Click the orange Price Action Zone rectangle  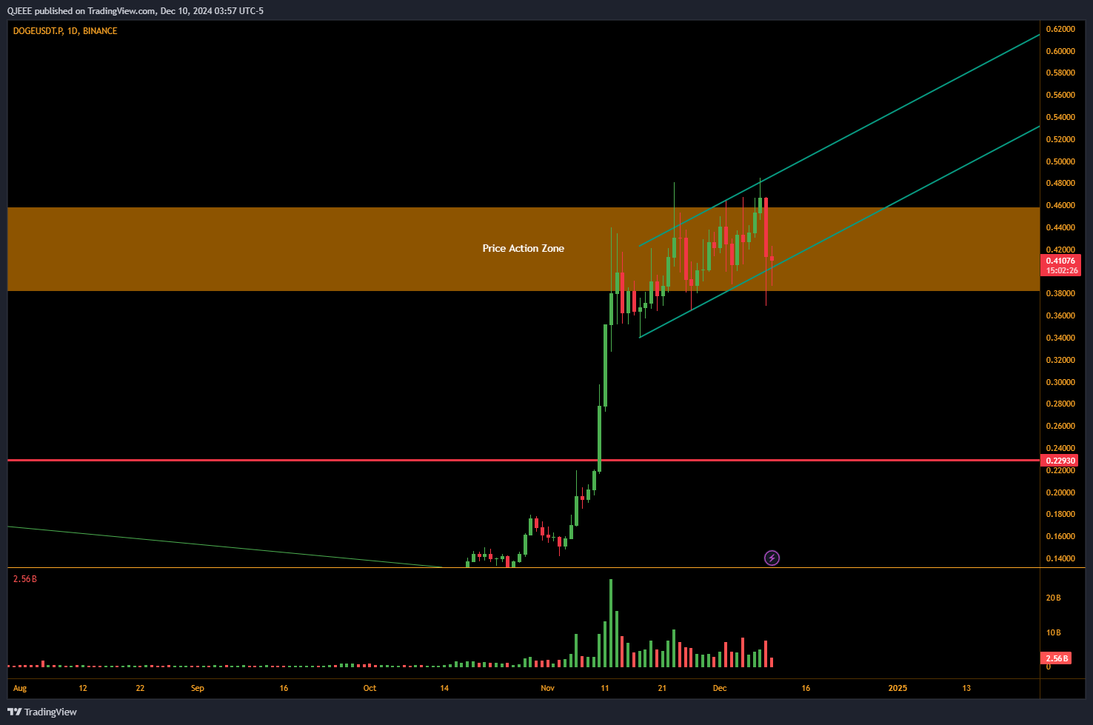[523, 249]
